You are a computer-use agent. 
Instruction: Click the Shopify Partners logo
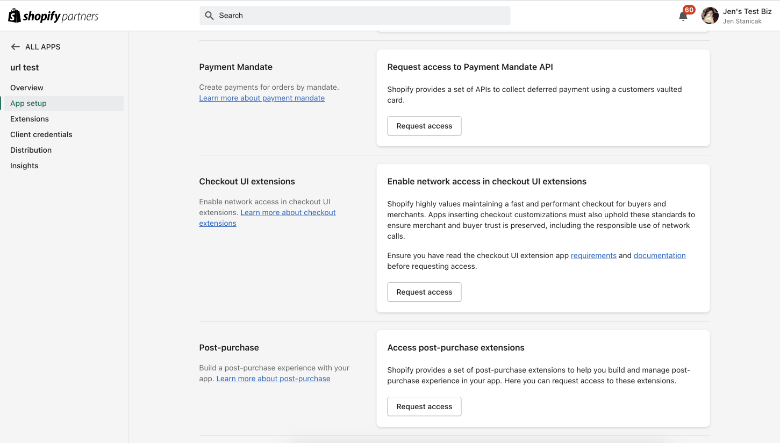53,16
